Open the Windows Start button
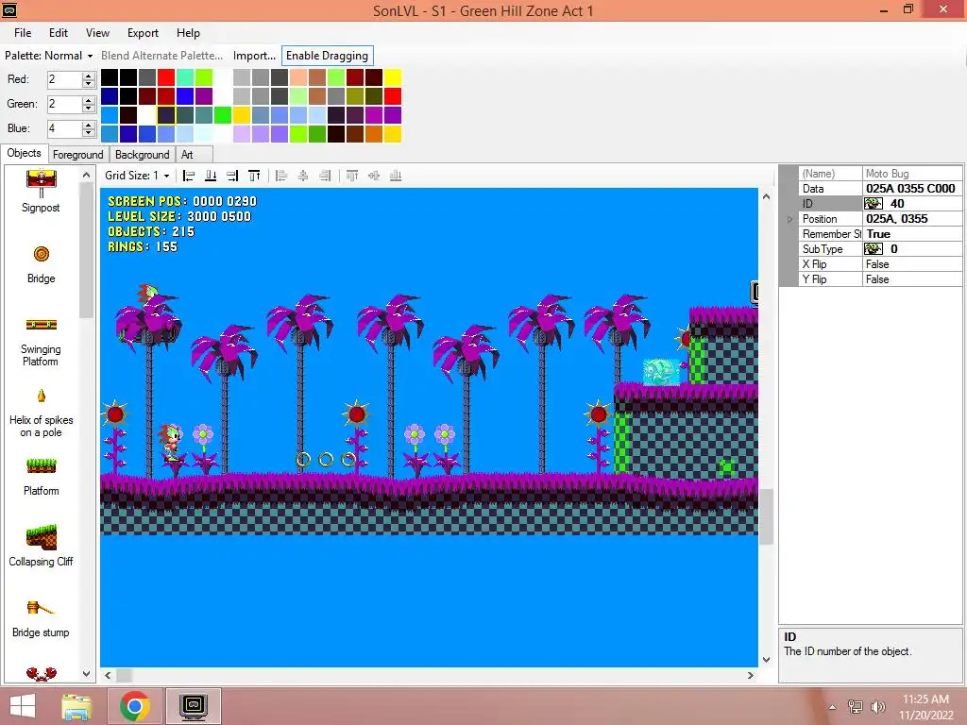This screenshot has width=967, height=725. coord(23,706)
